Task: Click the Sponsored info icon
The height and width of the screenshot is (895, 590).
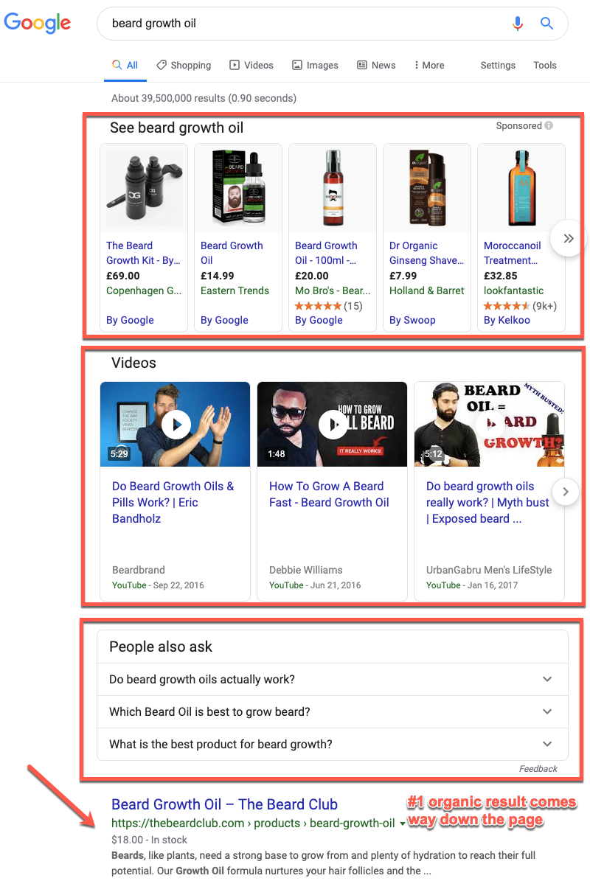Action: (x=549, y=126)
